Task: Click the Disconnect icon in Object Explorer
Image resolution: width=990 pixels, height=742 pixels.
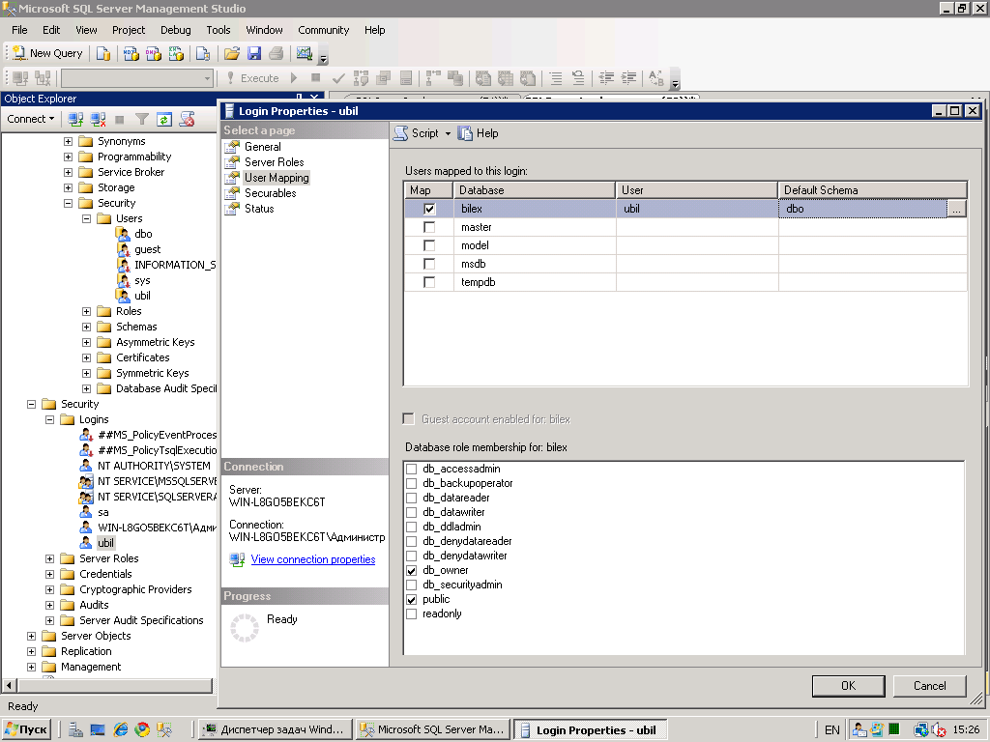Action: (x=98, y=119)
